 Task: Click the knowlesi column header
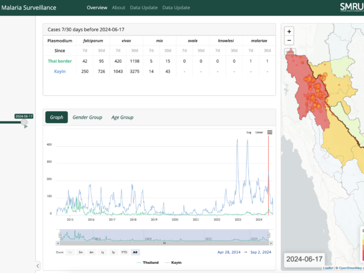(226, 41)
